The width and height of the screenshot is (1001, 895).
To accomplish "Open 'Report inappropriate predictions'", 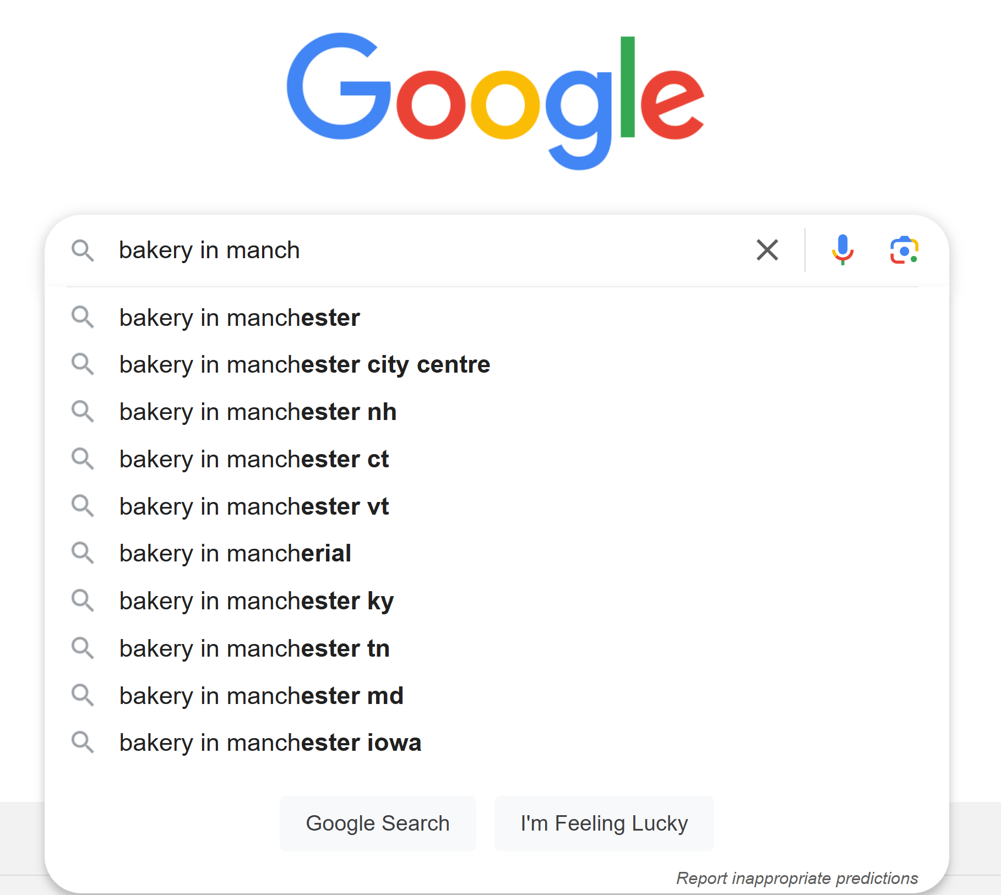I will 797,878.
